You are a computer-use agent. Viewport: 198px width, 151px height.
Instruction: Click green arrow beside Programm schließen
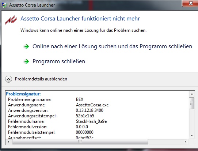click(x=27, y=61)
